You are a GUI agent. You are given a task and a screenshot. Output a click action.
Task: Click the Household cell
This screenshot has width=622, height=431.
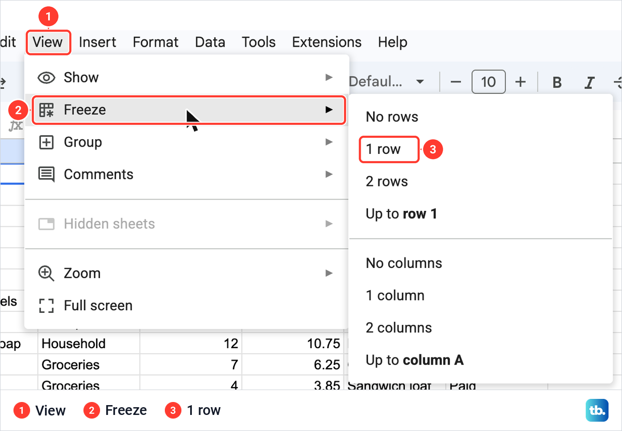89,344
